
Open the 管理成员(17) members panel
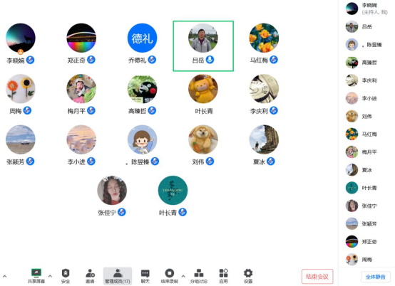point(118,276)
